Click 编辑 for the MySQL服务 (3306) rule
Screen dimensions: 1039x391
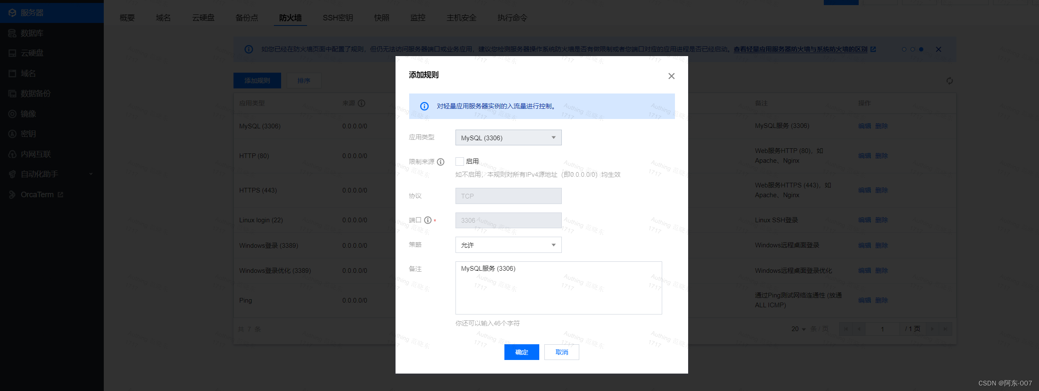(865, 126)
